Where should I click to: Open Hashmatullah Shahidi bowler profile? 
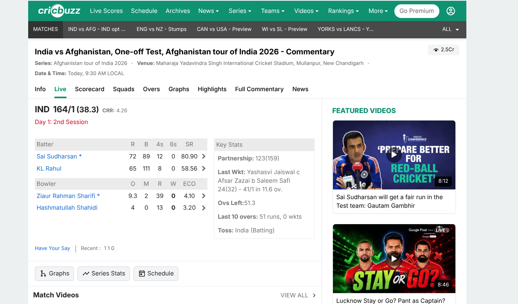[x=67, y=208]
